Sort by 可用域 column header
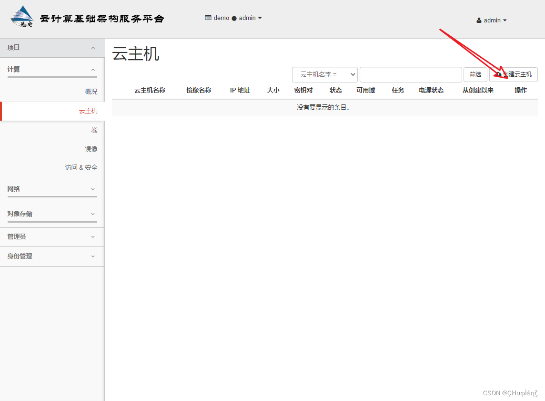This screenshot has width=545, height=401. click(x=366, y=91)
